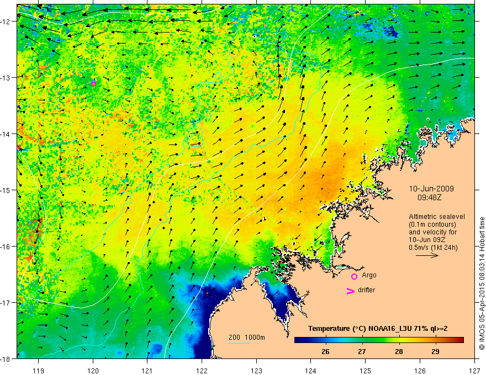Click the '200 1000m' isobath label
Screen dimensions: 486x375
(x=247, y=337)
